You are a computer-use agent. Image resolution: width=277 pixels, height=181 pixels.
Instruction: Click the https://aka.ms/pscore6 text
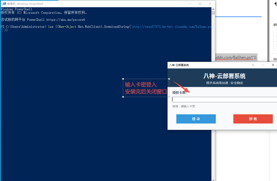[66, 20]
